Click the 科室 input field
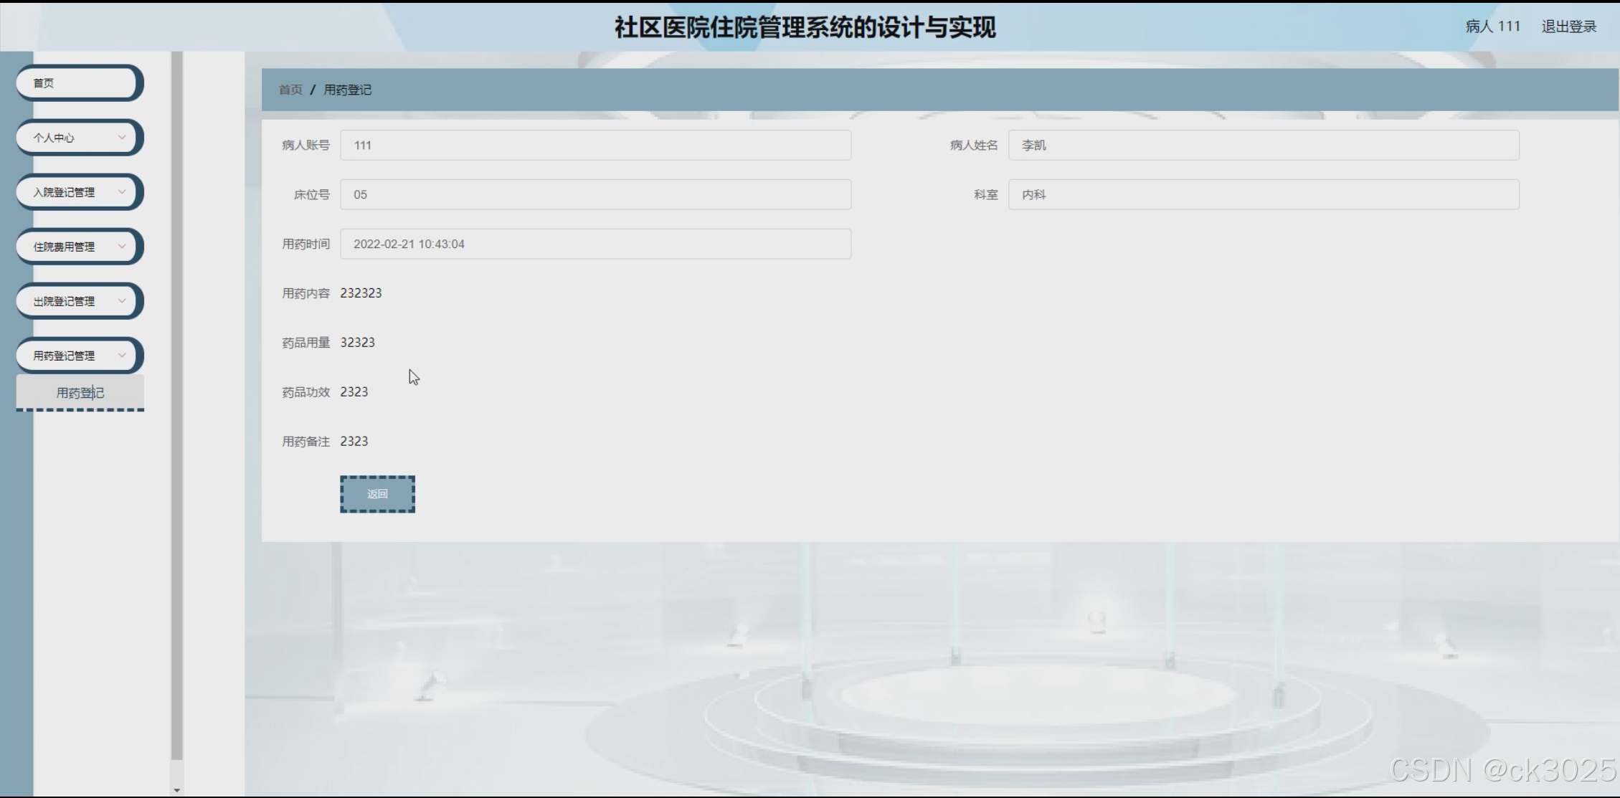The image size is (1620, 798). 1263,194
